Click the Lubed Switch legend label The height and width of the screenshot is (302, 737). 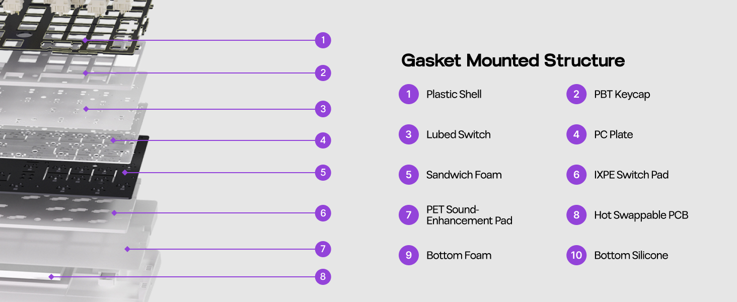(x=458, y=134)
